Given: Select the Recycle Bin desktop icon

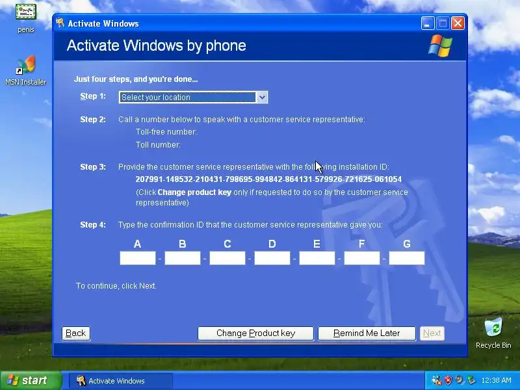Looking at the screenshot, I should 493,333.
